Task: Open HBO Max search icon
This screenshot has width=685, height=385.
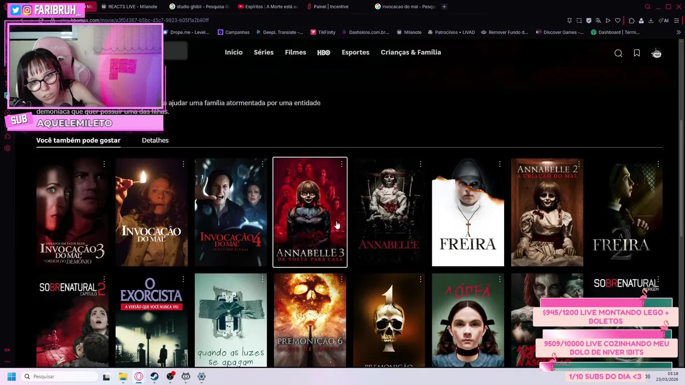Action: point(618,53)
